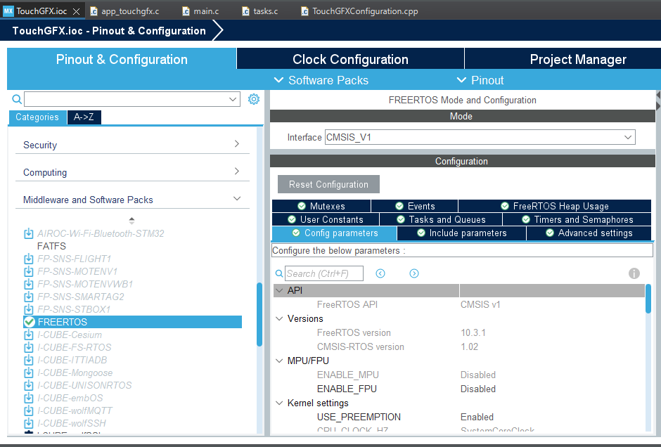Click the parameter Search (Ctrl+F) field
This screenshot has height=447, width=661.
(323, 273)
